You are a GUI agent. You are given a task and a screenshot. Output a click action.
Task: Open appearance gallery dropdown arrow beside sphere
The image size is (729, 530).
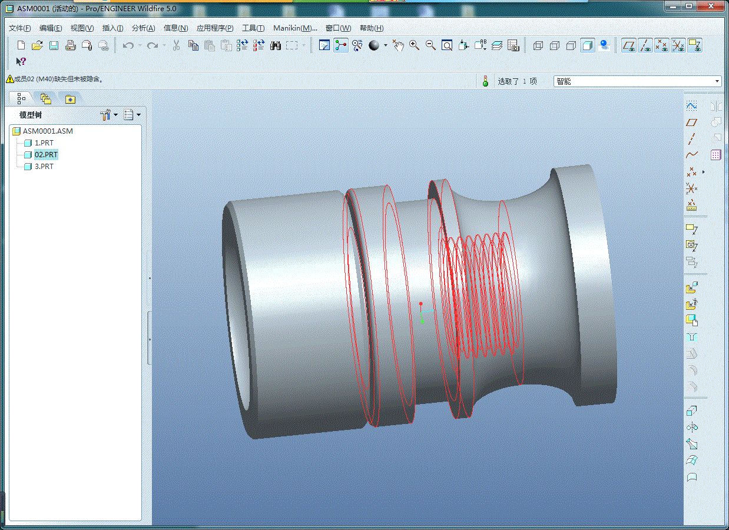tap(386, 45)
